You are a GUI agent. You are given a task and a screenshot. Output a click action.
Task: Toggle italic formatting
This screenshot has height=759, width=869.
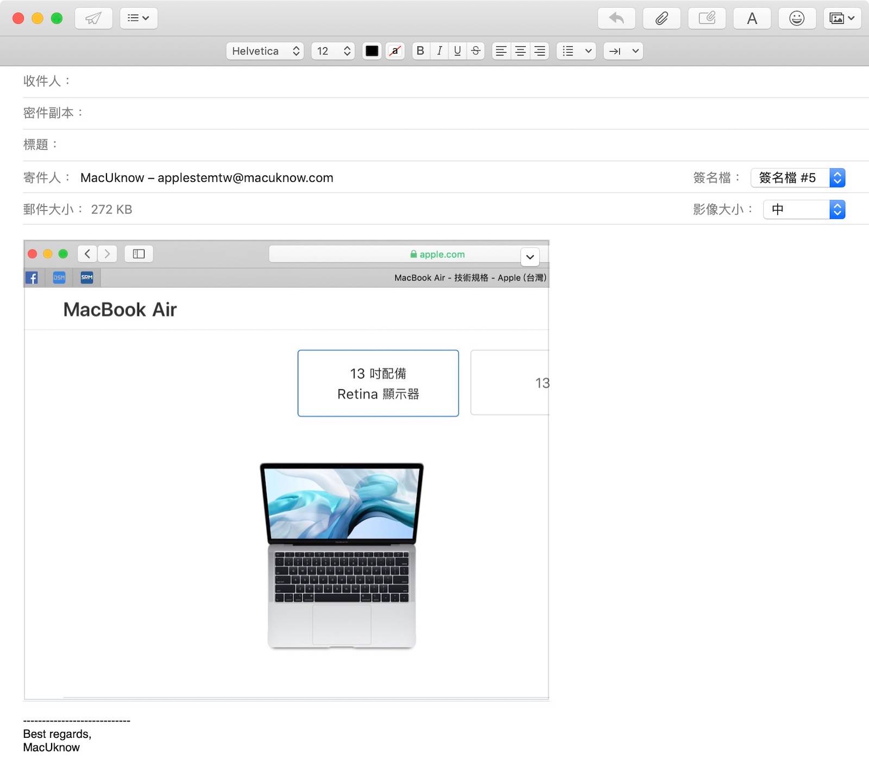click(x=439, y=51)
